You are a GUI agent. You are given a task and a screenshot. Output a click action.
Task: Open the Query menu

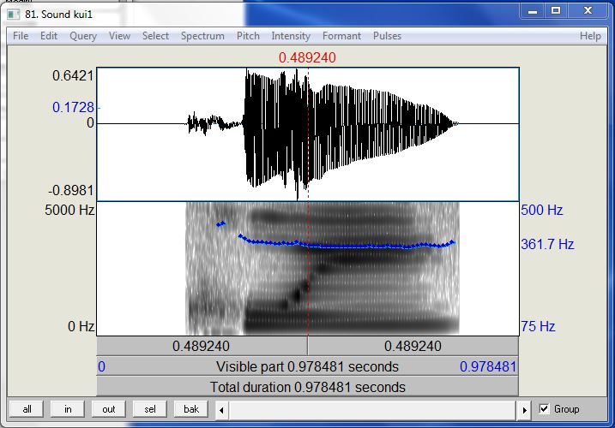pyautogui.click(x=83, y=36)
